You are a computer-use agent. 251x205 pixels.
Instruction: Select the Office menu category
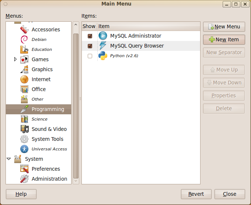point(39,89)
